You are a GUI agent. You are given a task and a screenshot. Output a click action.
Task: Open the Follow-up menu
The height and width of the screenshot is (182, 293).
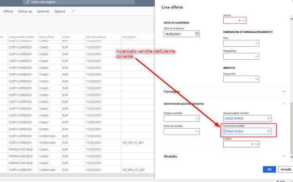point(25,11)
